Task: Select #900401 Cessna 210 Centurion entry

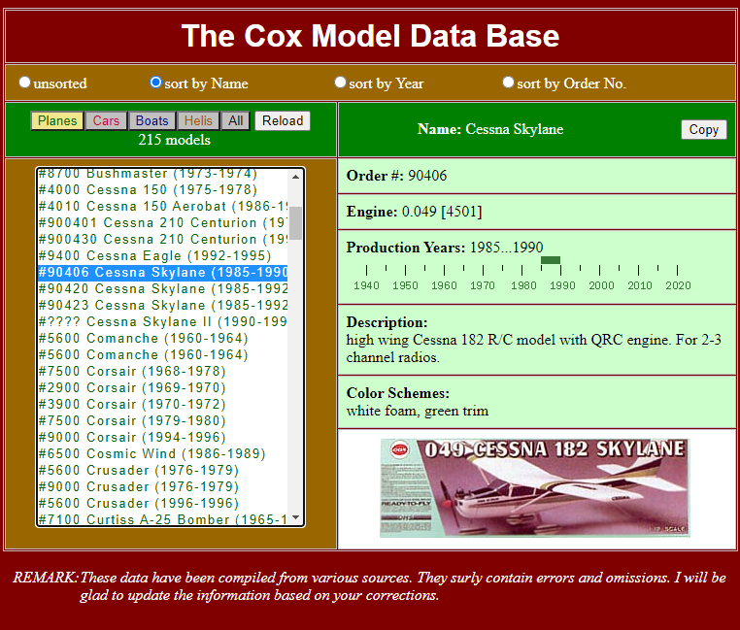Action: click(163, 222)
